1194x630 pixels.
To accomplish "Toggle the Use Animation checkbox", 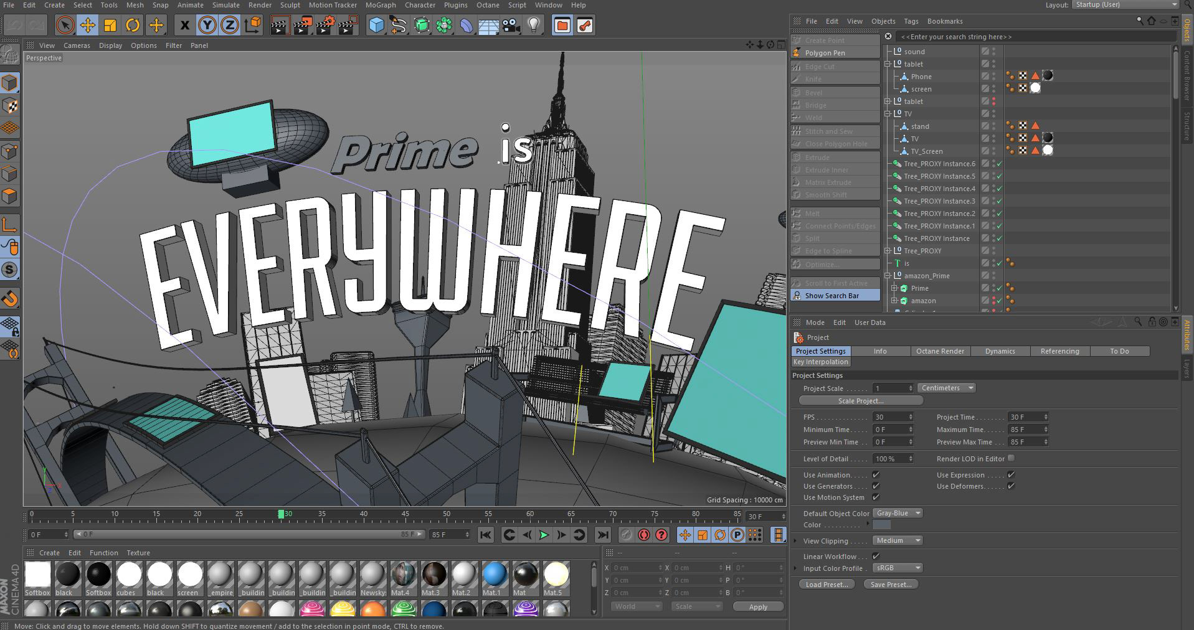I will tap(876, 475).
